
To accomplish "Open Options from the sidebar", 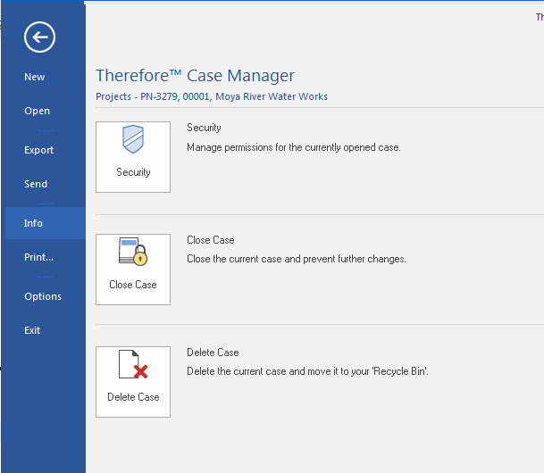I will pyautogui.click(x=43, y=296).
